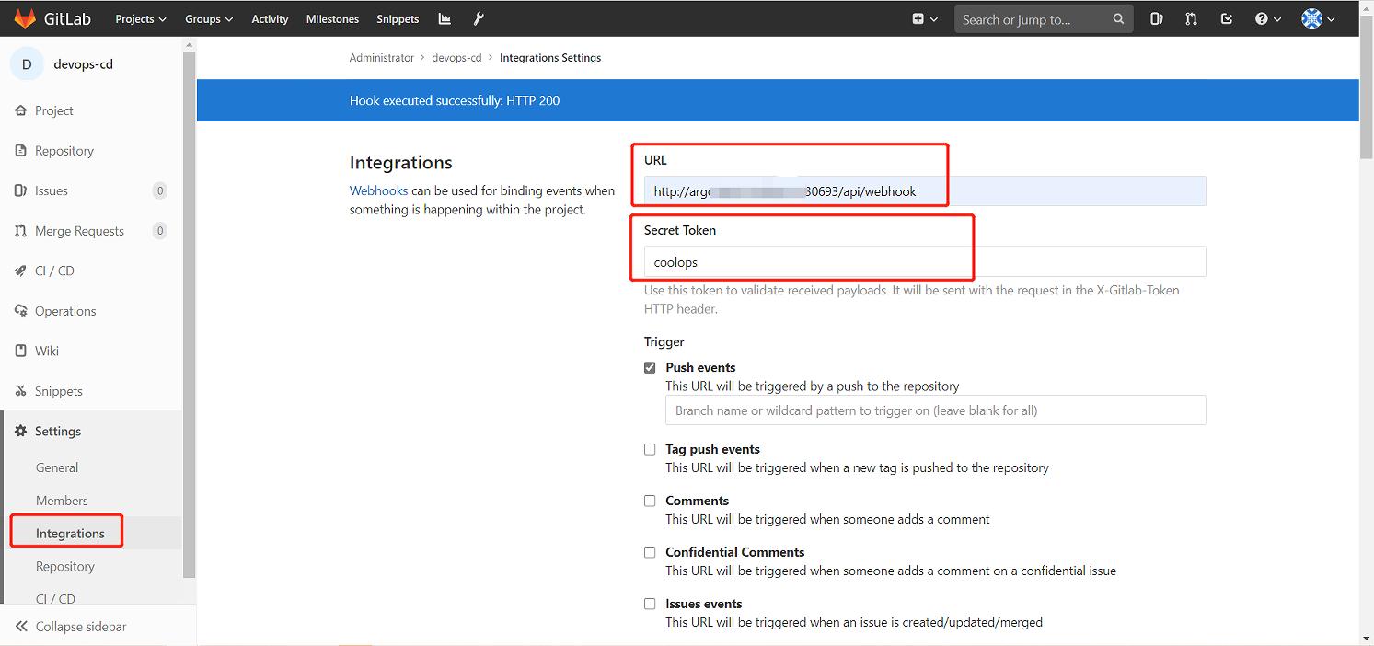Image resolution: width=1374 pixels, height=646 pixels.
Task: Click the GitLab fox logo
Action: point(25,18)
